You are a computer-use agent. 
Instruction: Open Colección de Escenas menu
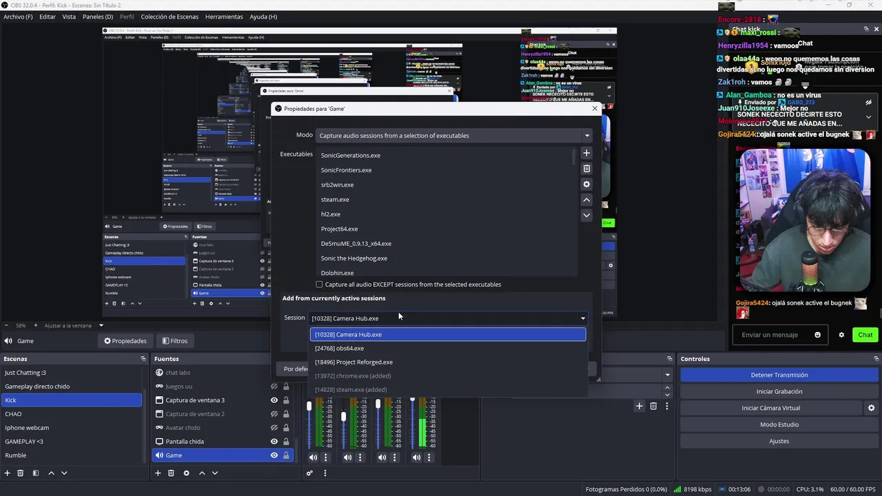pyautogui.click(x=170, y=17)
